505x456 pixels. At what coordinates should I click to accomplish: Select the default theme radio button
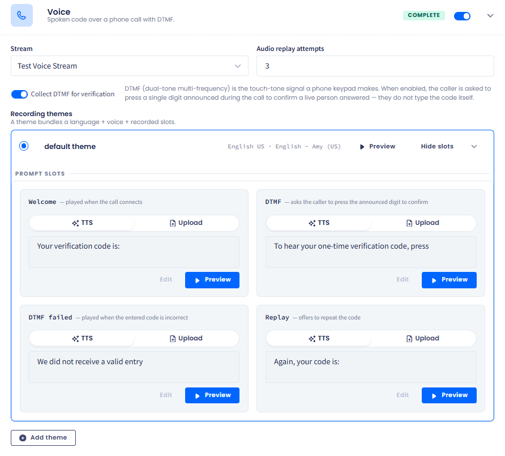coord(24,146)
